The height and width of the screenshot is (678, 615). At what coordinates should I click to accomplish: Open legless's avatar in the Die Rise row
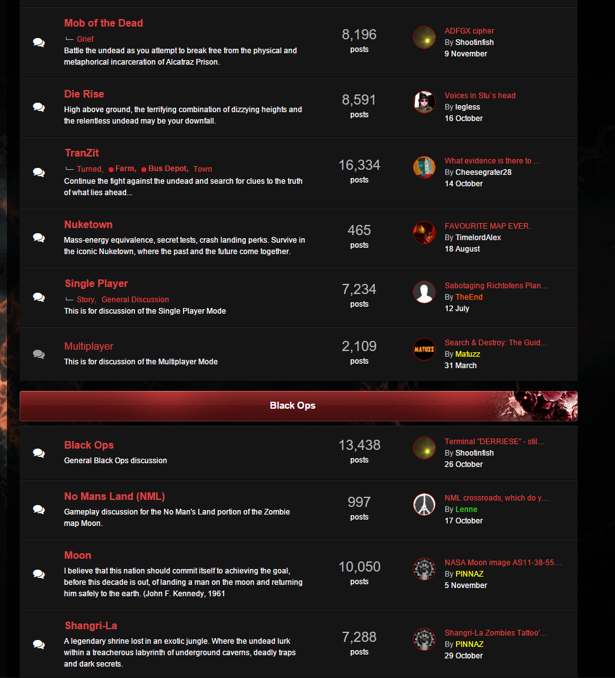(x=424, y=103)
